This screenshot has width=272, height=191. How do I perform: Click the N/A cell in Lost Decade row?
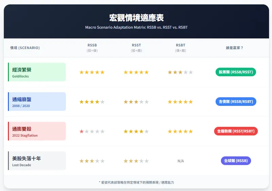pos(181,161)
